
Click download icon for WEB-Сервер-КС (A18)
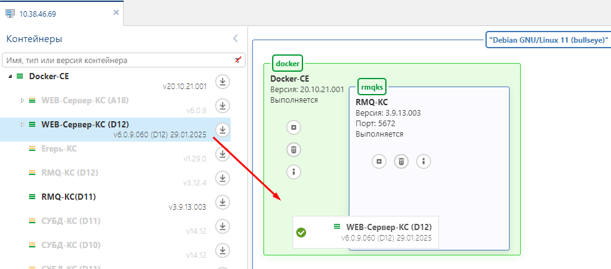pyautogui.click(x=223, y=106)
